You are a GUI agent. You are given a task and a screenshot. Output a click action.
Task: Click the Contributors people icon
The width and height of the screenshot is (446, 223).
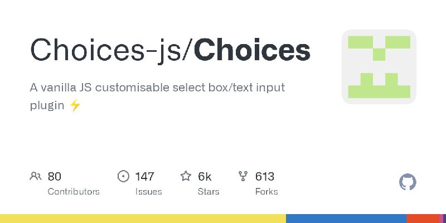[36, 176]
